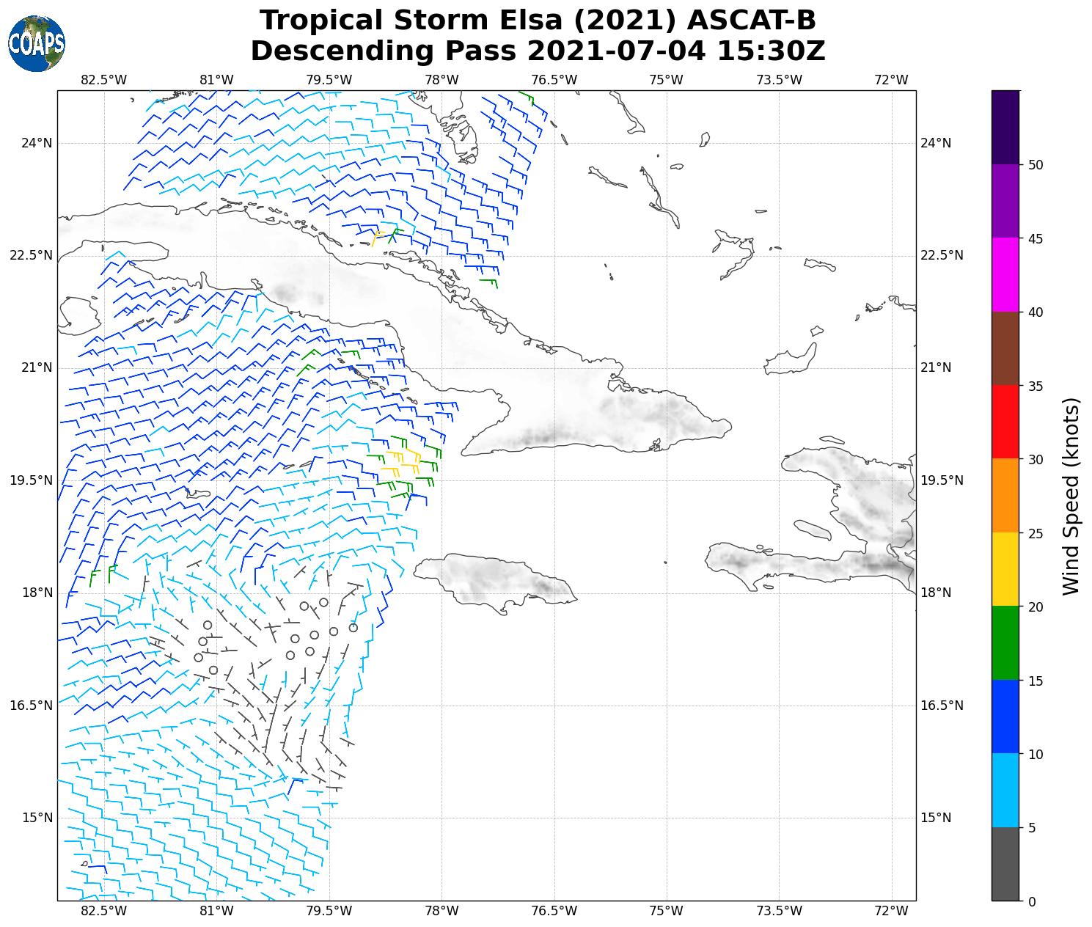Pick the red 30–35 knot colorbar segment
1092x927 pixels.
tap(1005, 422)
